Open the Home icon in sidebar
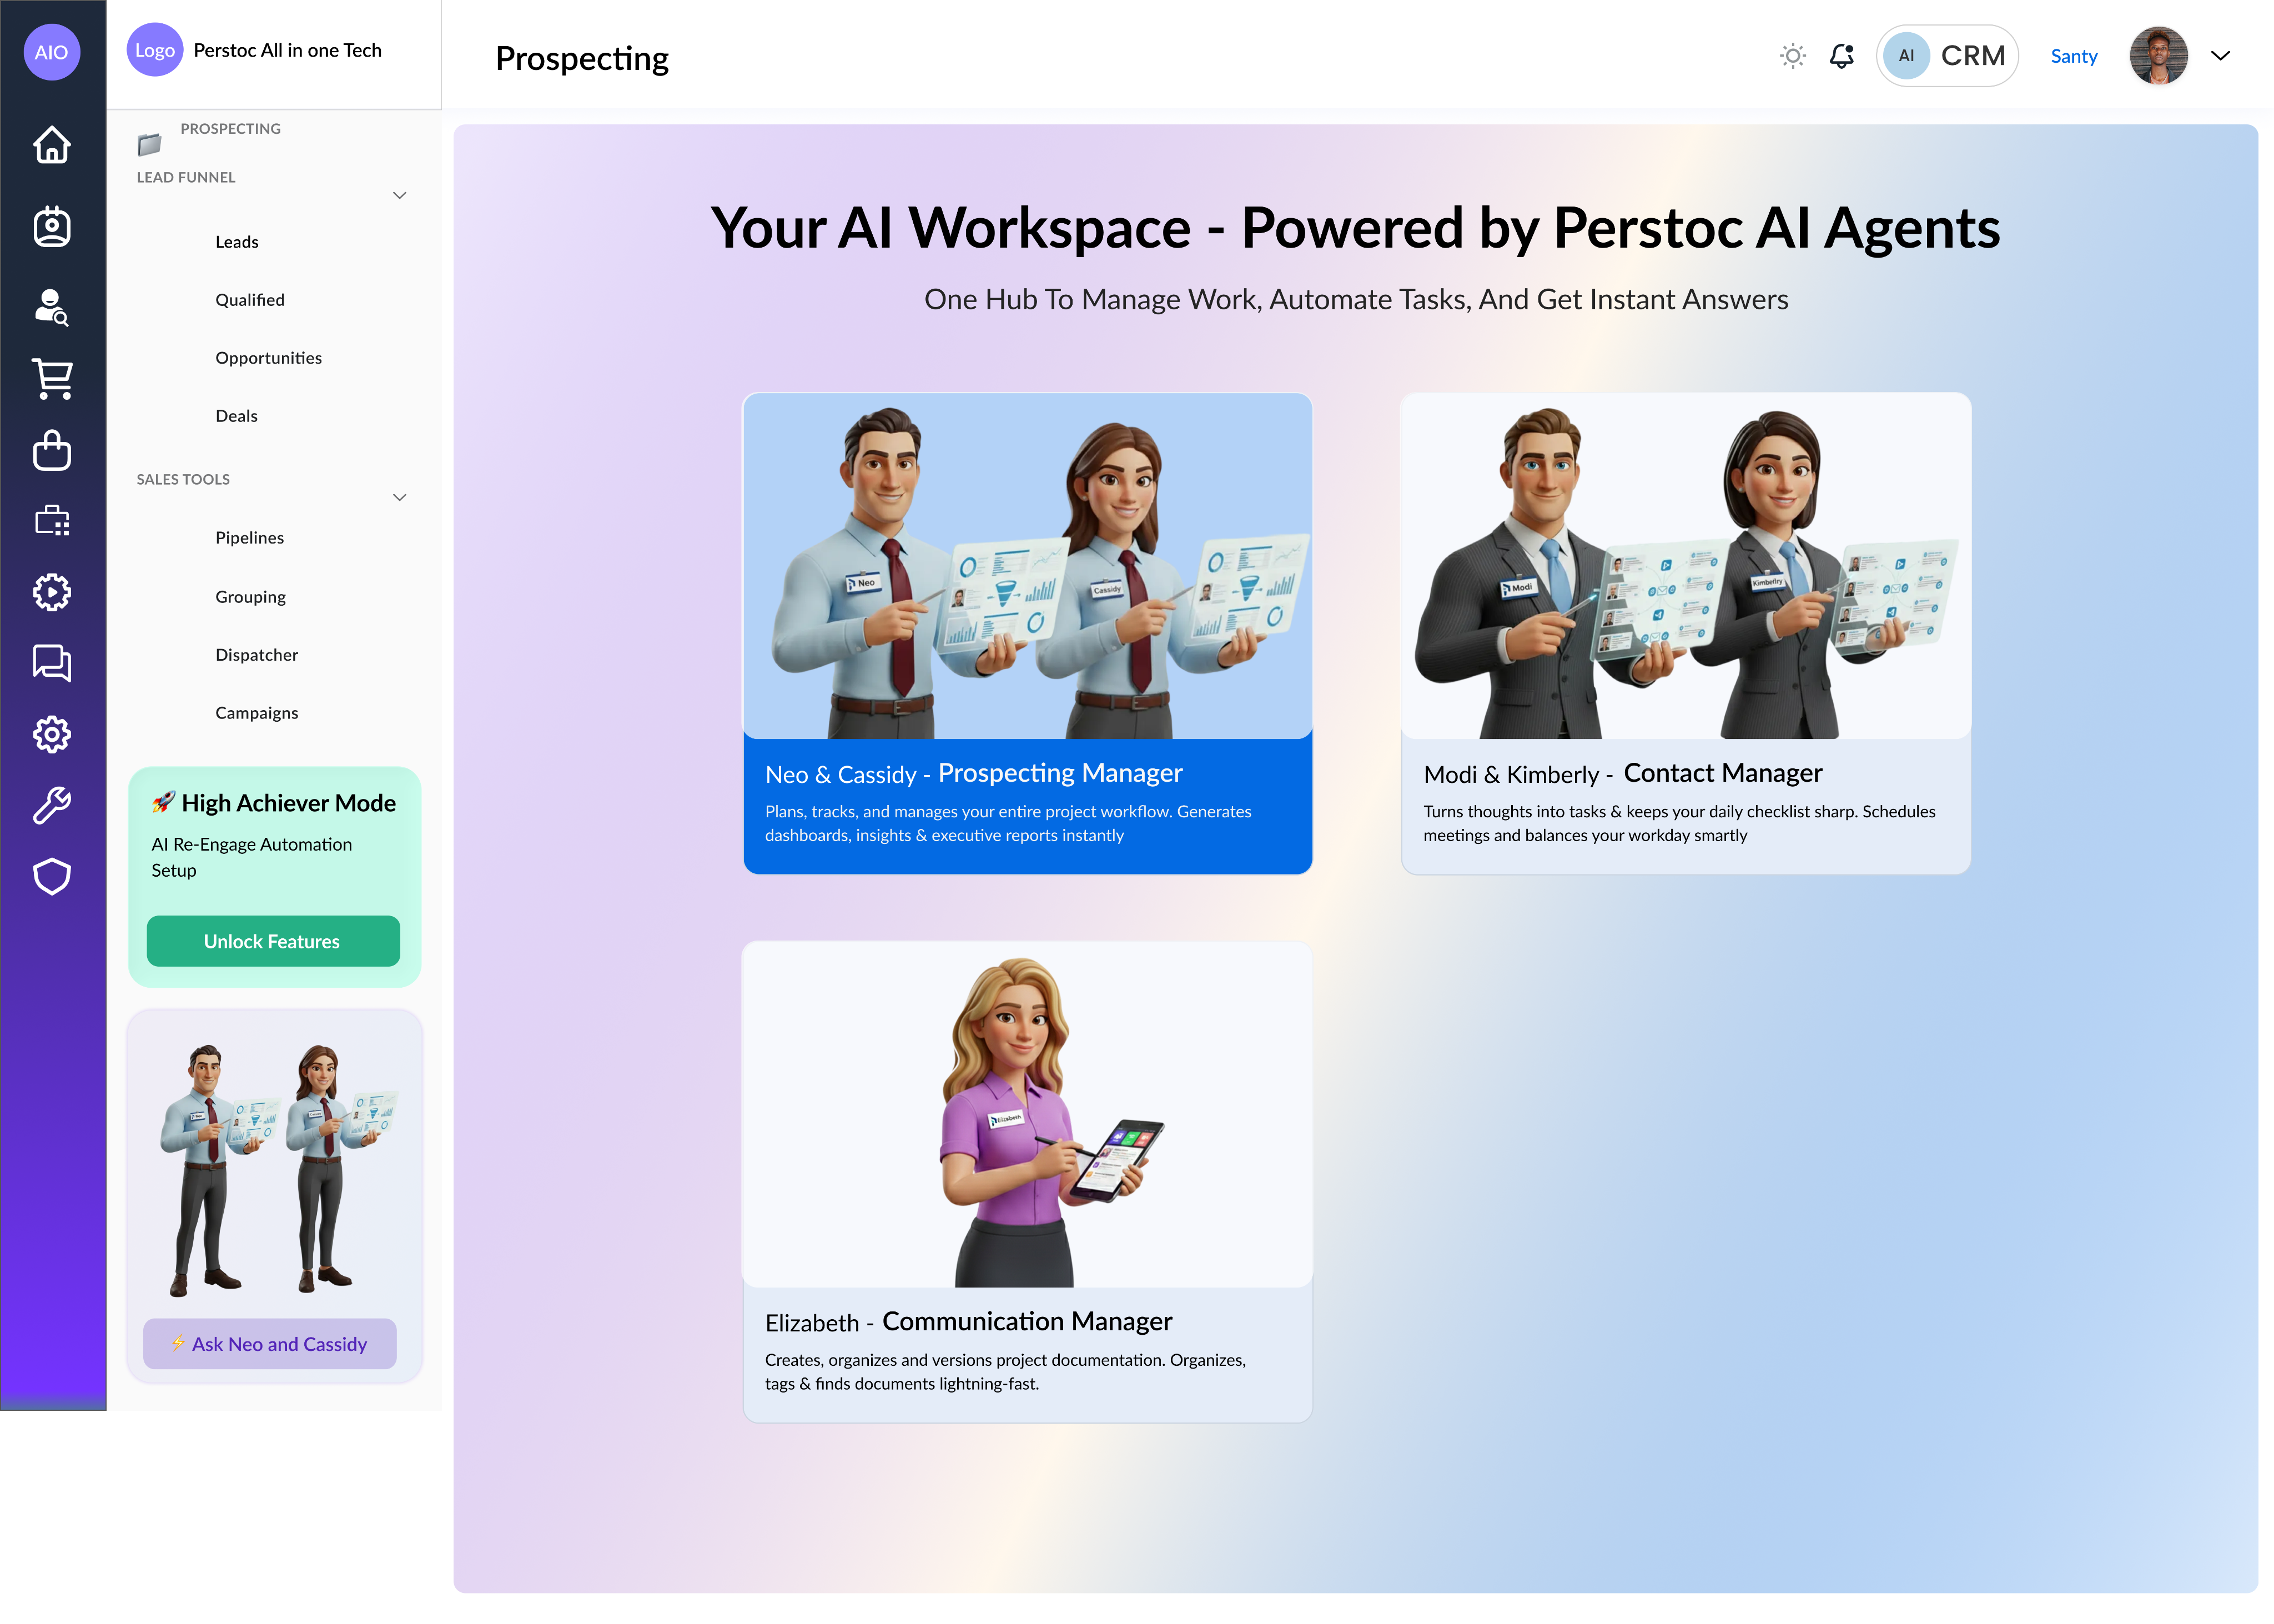Image resolution: width=2274 pixels, height=1624 pixels. pos(52,144)
